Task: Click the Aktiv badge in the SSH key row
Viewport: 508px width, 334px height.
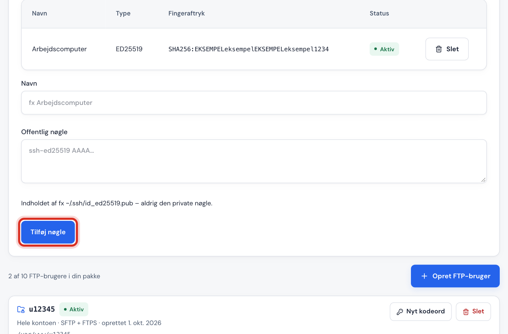Action: coord(384,49)
